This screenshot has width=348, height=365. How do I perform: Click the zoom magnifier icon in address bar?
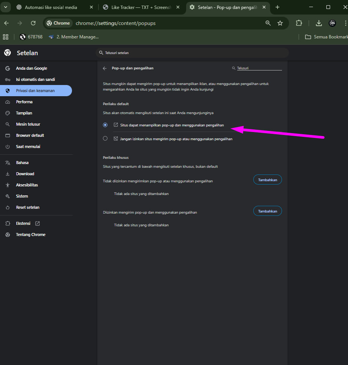[268, 23]
